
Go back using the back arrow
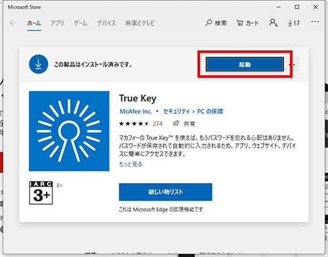[13, 23]
